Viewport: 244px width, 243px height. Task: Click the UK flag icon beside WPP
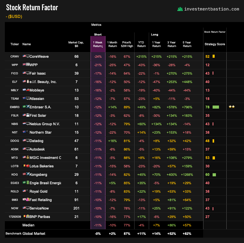[24, 64]
